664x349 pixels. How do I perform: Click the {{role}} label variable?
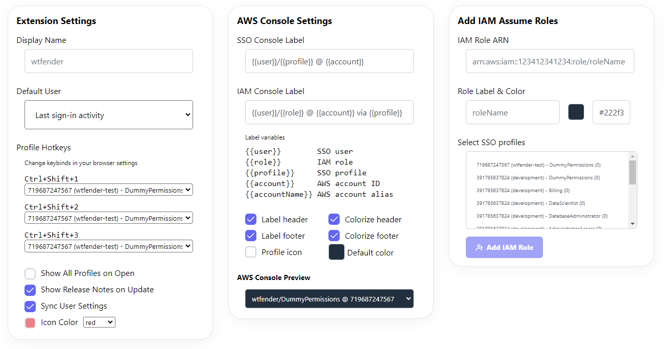click(x=263, y=162)
